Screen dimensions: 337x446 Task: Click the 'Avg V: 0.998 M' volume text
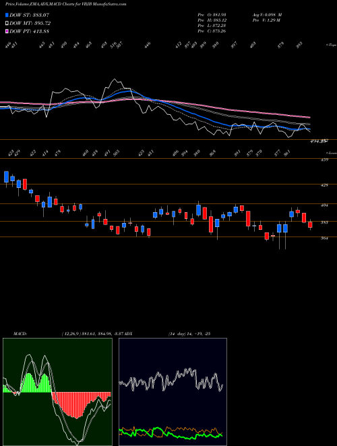[267, 14]
